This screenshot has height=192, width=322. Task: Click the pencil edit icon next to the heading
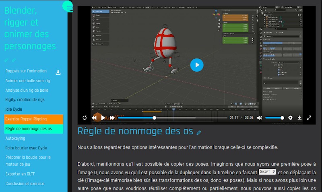(198, 133)
